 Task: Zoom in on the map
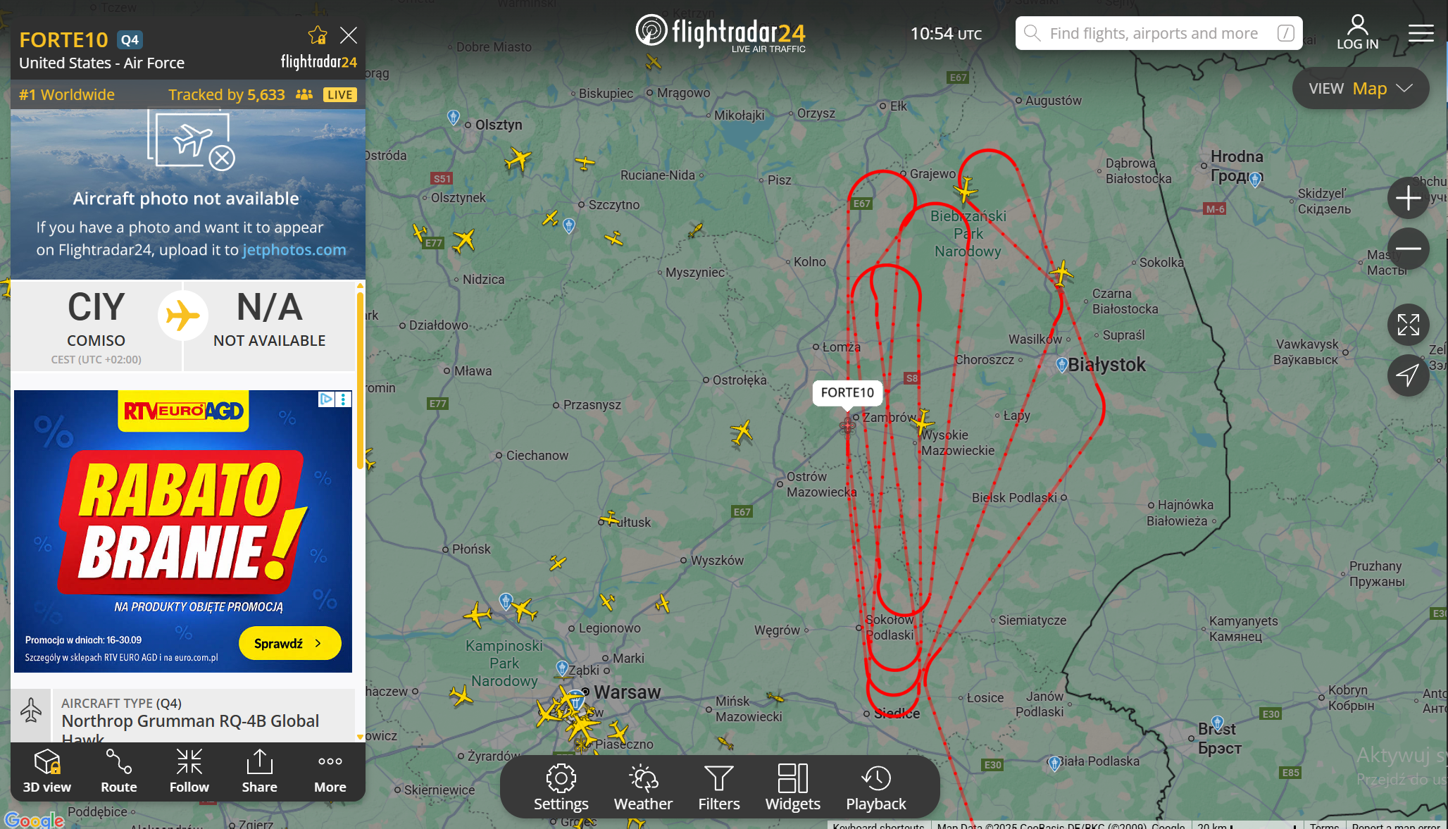1409,198
